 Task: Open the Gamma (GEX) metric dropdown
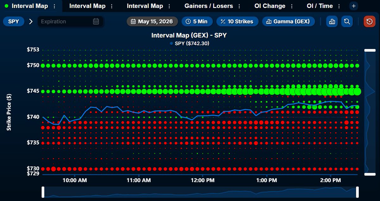288,22
